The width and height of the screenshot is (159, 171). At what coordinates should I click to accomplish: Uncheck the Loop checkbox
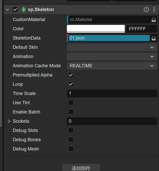pyautogui.click(x=71, y=84)
